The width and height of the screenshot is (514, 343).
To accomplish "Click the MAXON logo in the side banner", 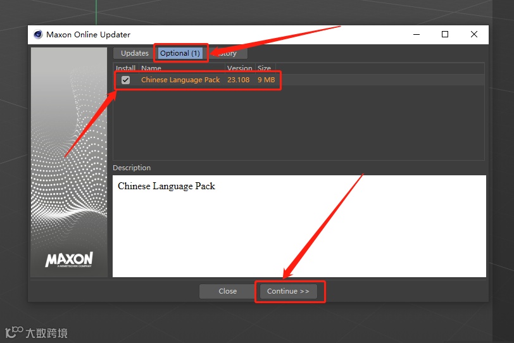I will [69, 259].
